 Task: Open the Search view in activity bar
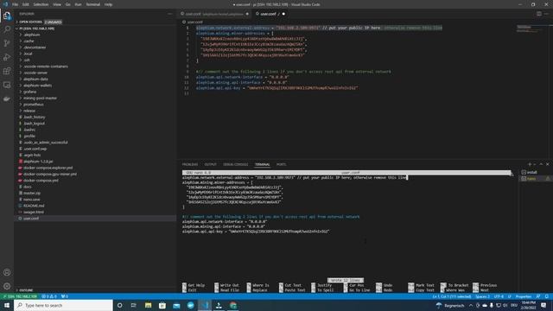click(7, 29)
